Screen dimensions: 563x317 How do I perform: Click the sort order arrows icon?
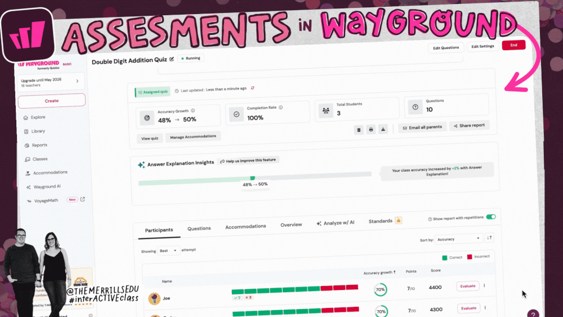[x=489, y=238]
